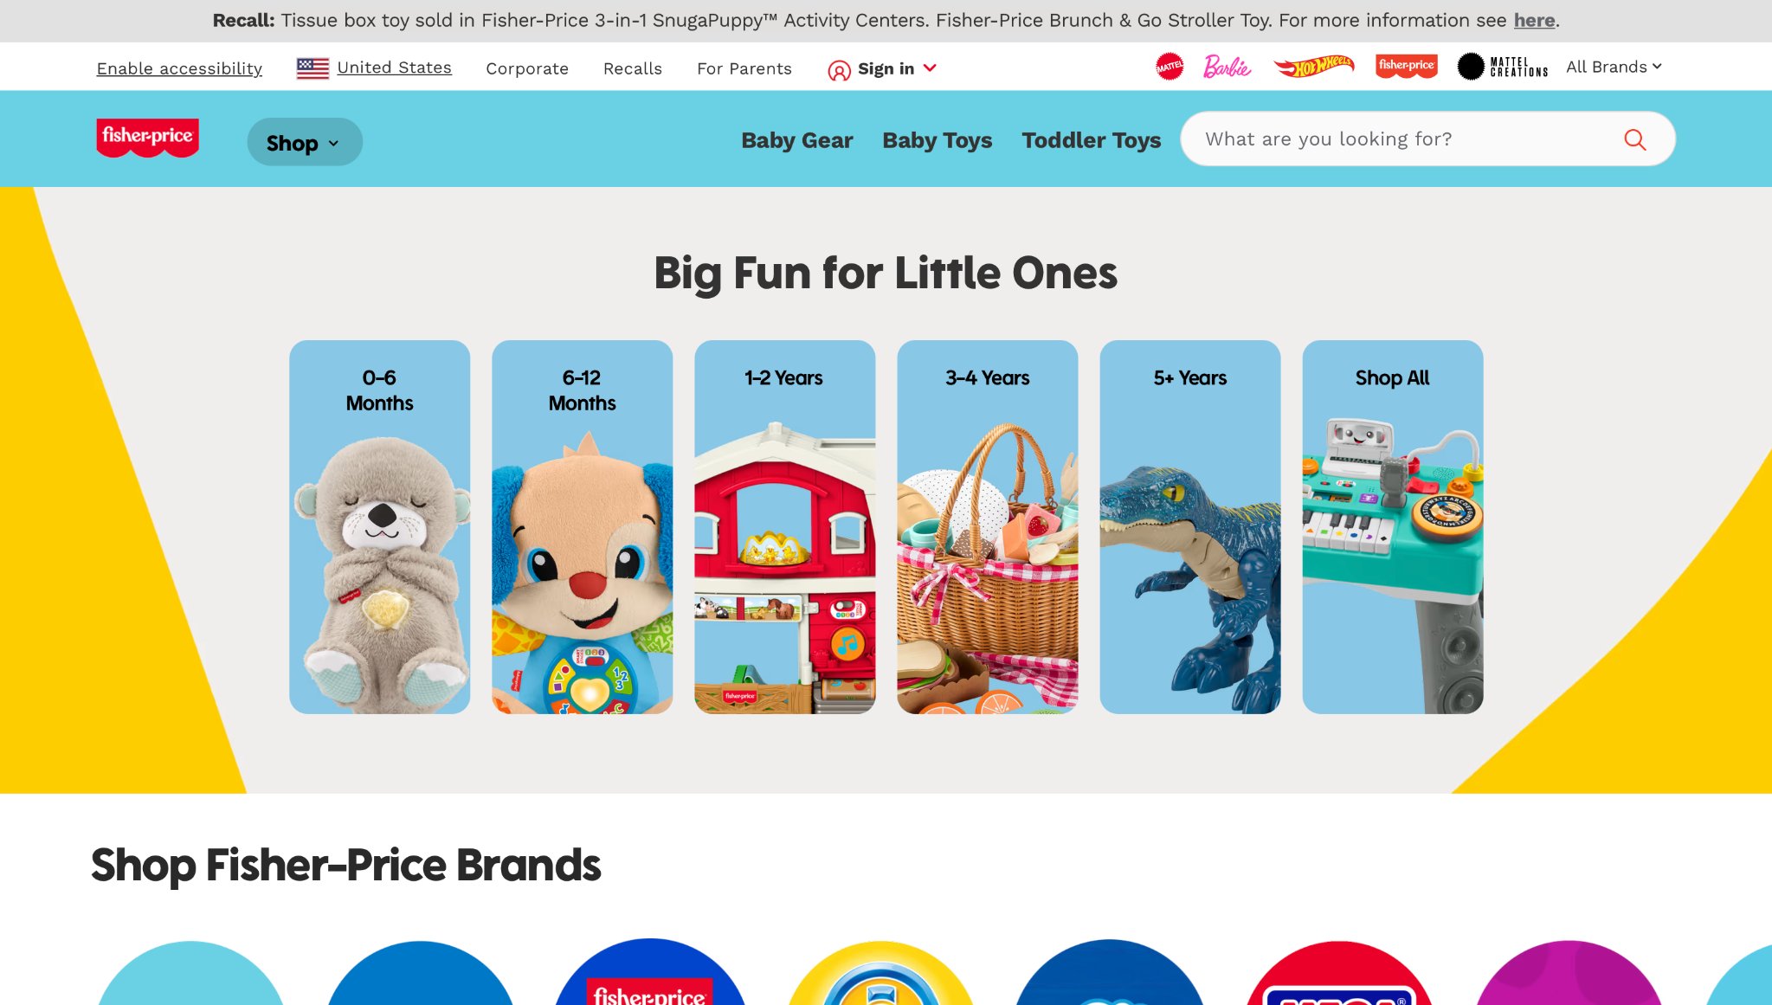Expand the Shop dropdown menu
The height and width of the screenshot is (1005, 1772).
tap(305, 142)
